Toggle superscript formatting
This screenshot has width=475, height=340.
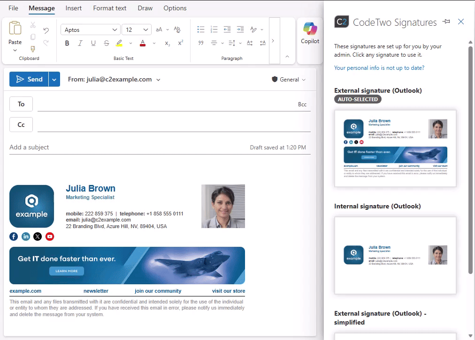coord(181,43)
